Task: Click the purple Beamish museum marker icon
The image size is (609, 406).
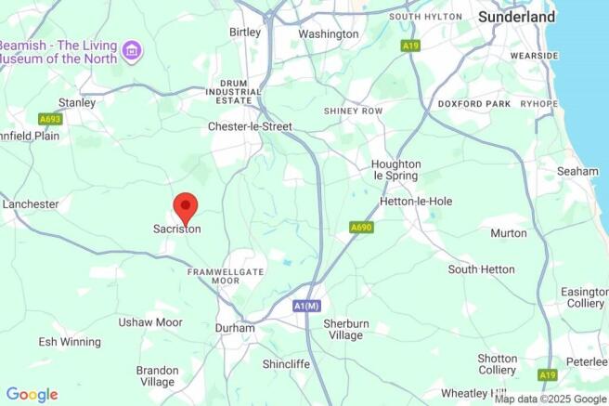Action: coord(132,52)
